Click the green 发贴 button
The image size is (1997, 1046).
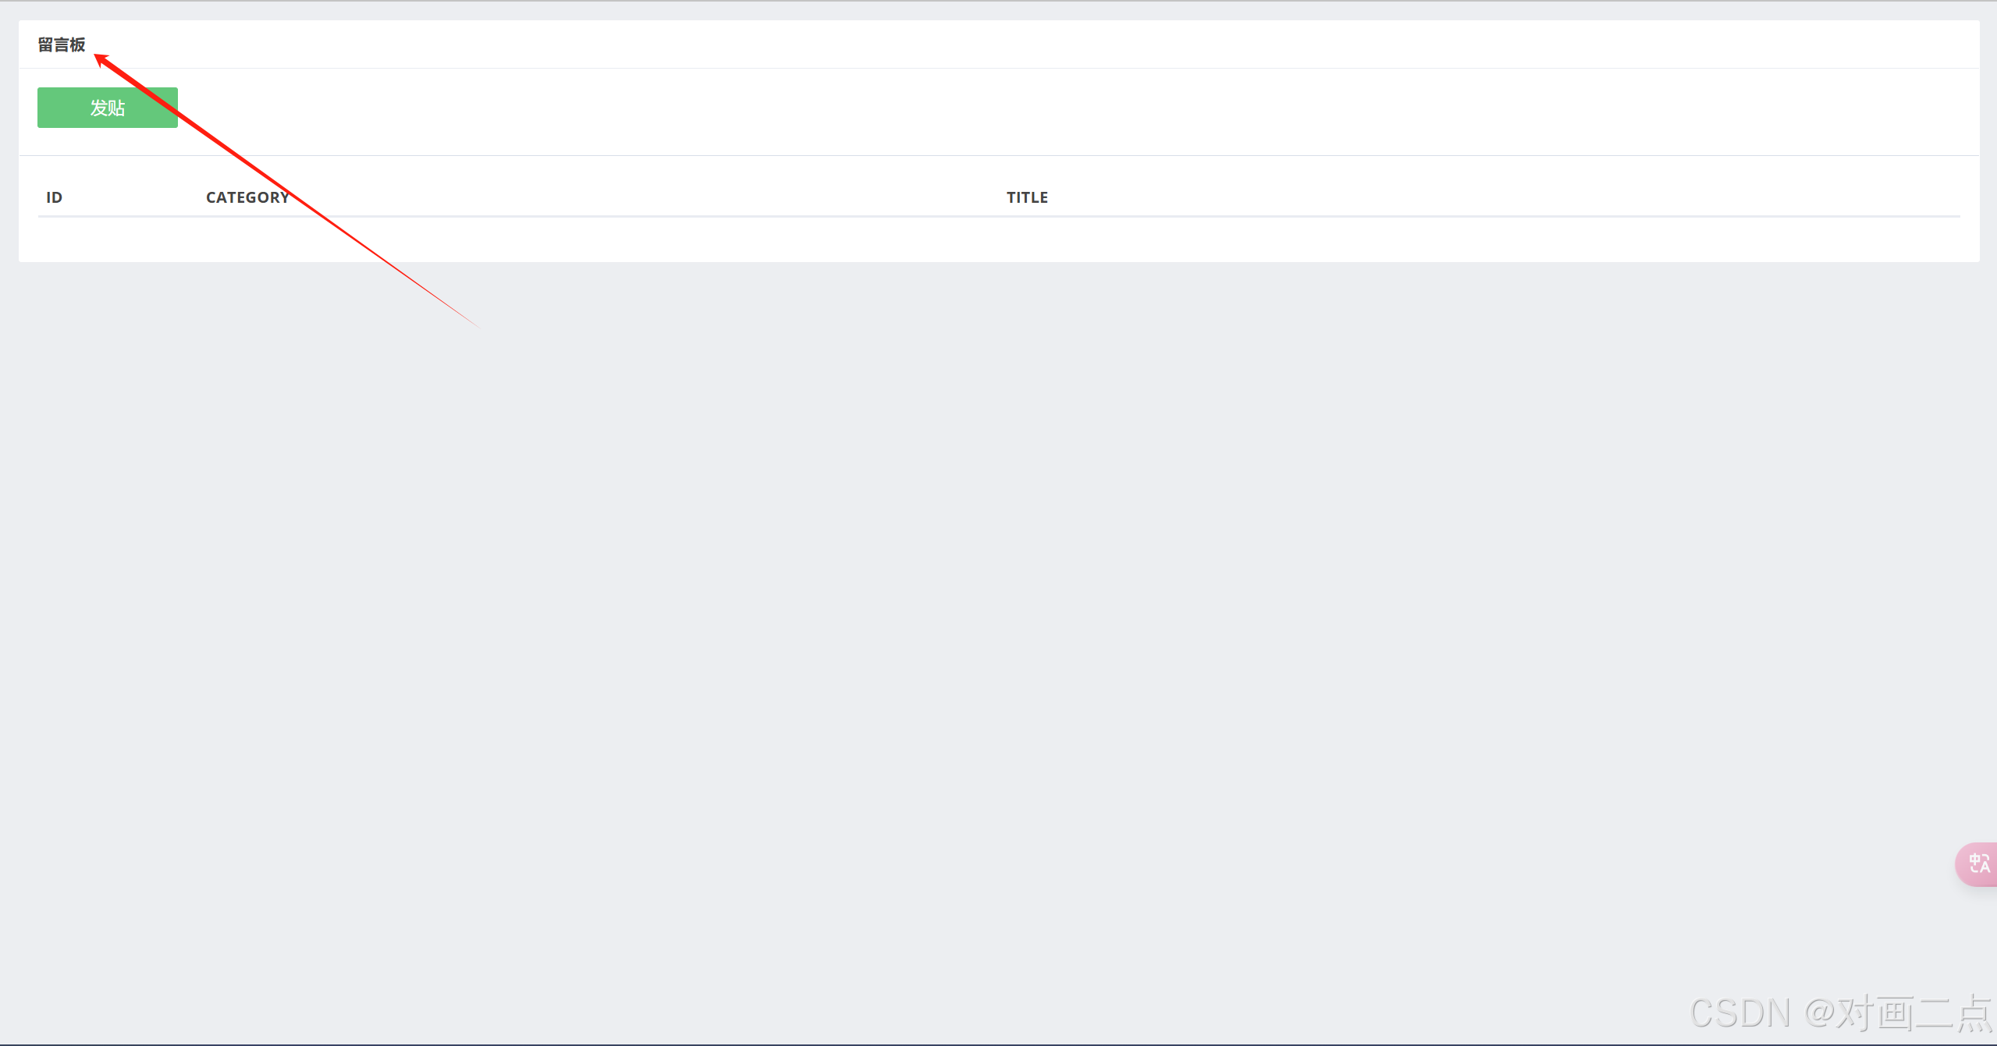tap(108, 108)
